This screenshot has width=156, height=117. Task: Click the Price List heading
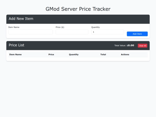[16, 45]
